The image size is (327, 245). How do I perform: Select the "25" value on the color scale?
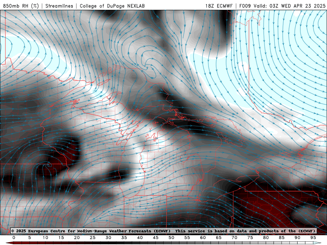(93, 238)
